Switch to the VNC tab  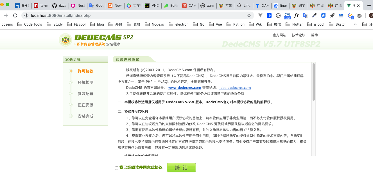pyautogui.click(x=152, y=5)
